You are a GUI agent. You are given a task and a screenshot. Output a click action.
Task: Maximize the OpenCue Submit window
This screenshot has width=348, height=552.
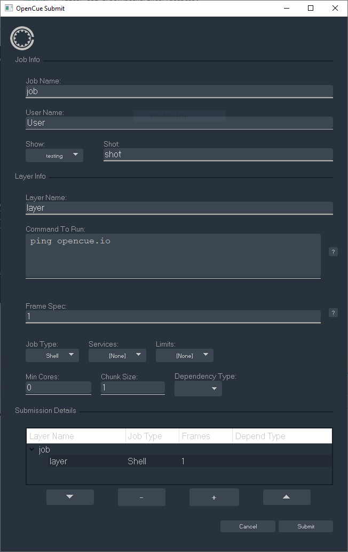coord(311,8)
